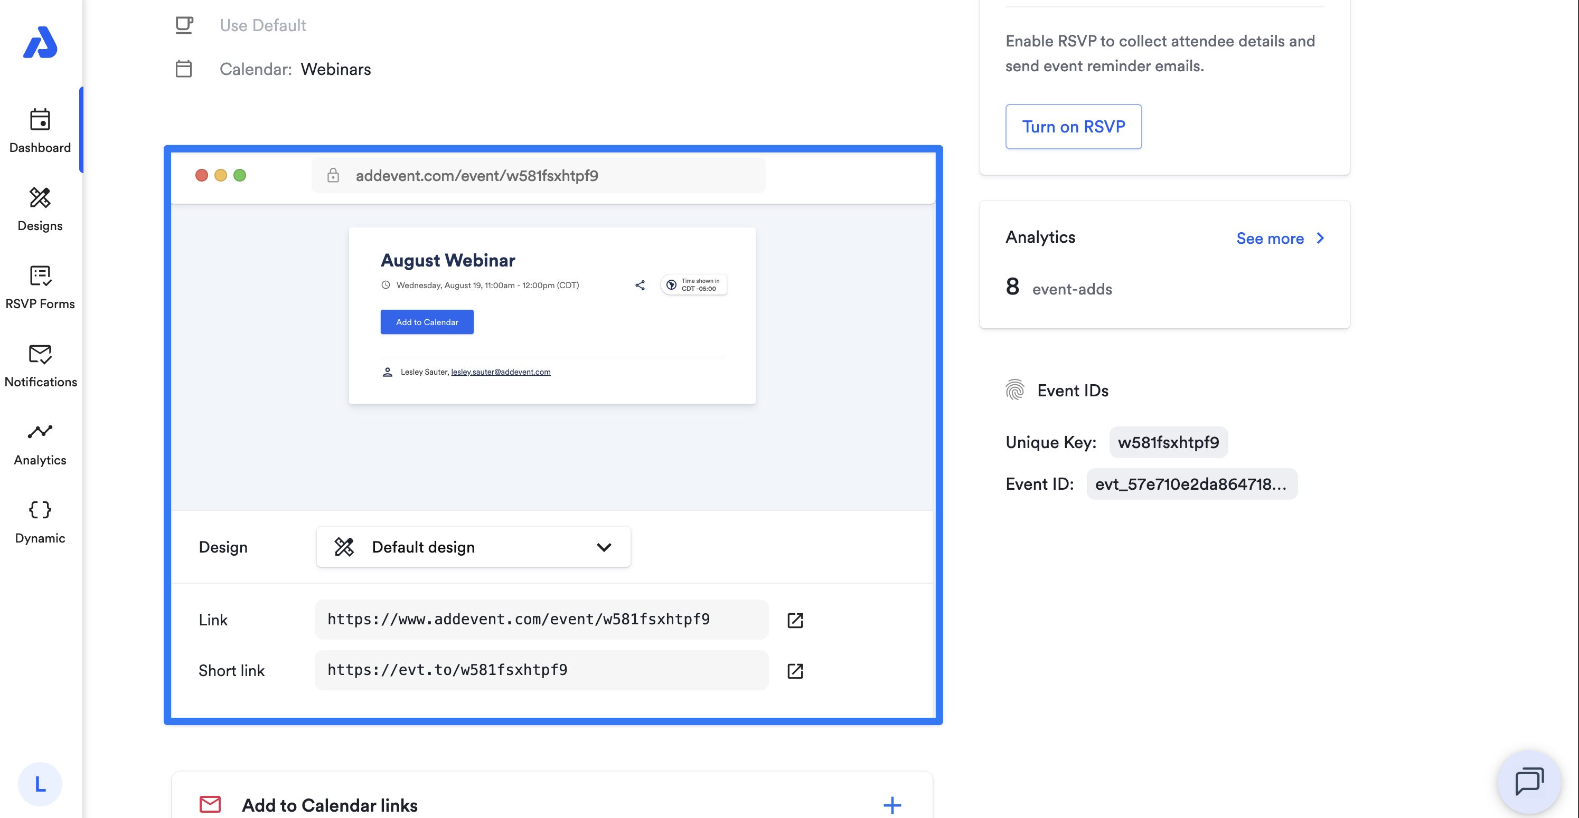Click the Time shown in CDT badge
Viewport: 1579px width, 818px height.
pos(694,285)
